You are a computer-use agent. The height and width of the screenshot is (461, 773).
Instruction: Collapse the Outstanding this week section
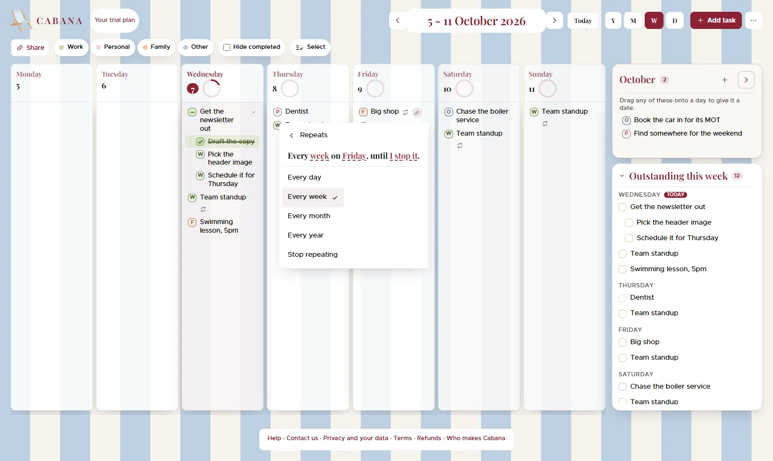tap(622, 176)
